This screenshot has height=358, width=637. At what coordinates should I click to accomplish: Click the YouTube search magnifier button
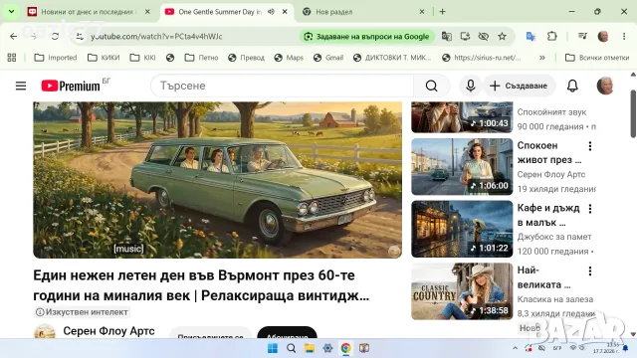431,86
